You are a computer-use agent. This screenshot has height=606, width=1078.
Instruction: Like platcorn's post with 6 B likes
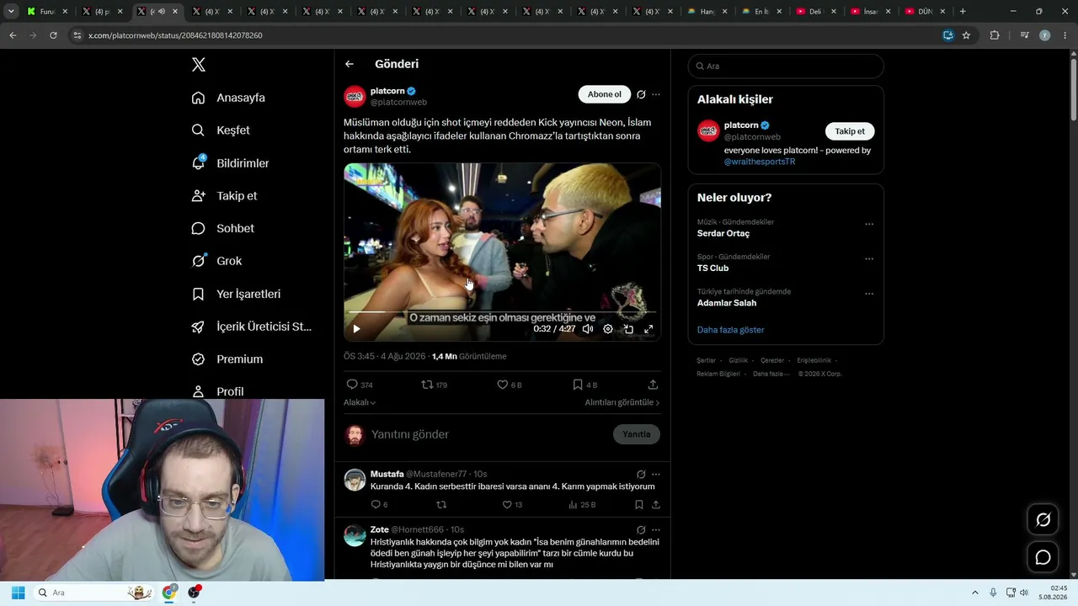[x=510, y=385]
